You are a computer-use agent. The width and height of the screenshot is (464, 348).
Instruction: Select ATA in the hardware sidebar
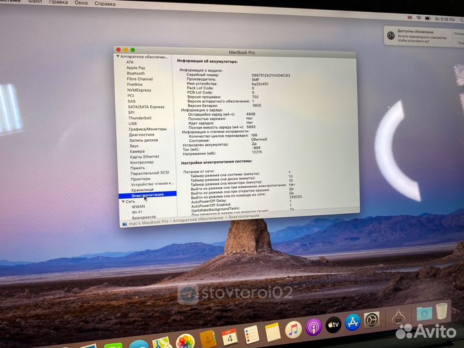(130, 62)
